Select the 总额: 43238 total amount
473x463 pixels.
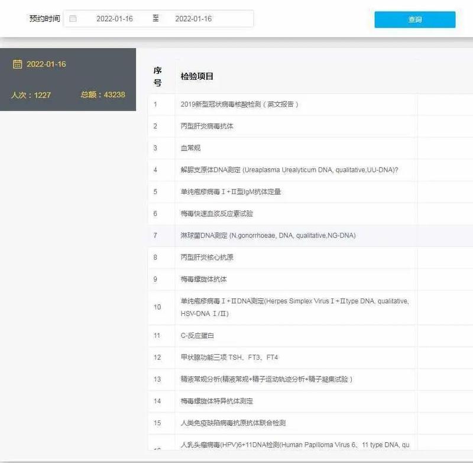pos(103,95)
